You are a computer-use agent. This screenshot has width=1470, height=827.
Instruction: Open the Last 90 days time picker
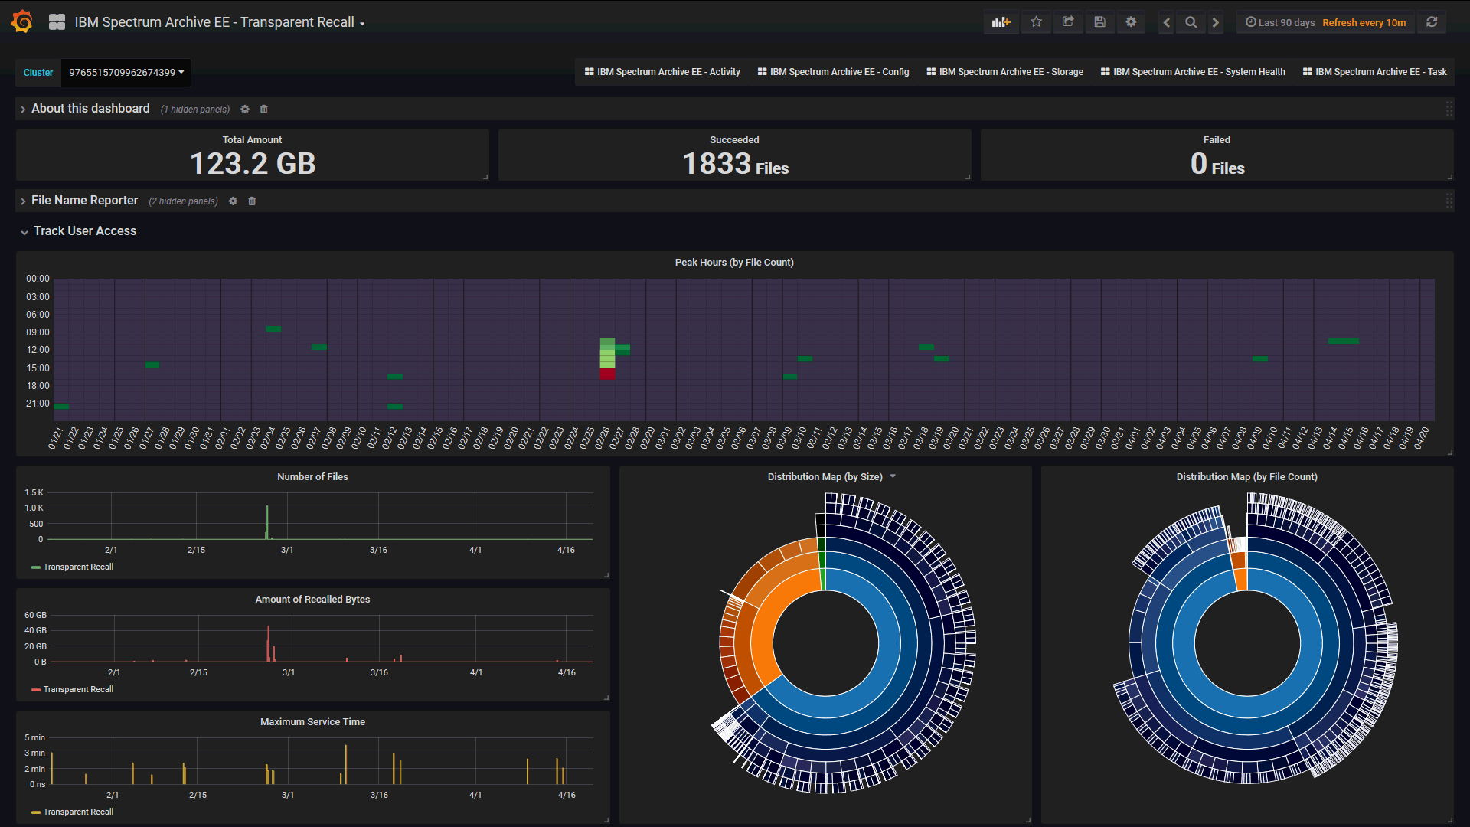point(1279,22)
